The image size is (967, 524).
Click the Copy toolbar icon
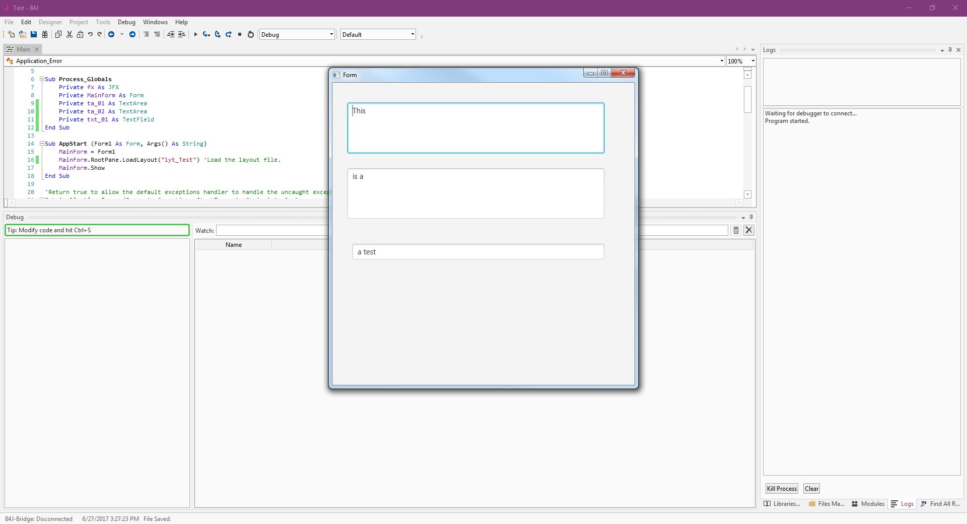pyautogui.click(x=58, y=34)
